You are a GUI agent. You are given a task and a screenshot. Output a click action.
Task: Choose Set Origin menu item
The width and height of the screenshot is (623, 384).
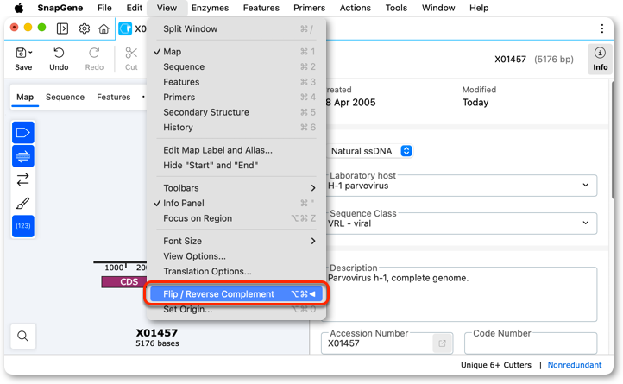point(236,309)
